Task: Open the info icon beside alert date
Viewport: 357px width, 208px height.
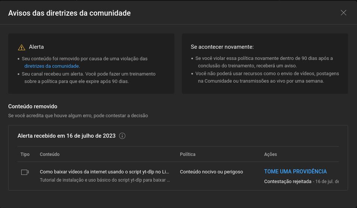Action: pos(122,136)
